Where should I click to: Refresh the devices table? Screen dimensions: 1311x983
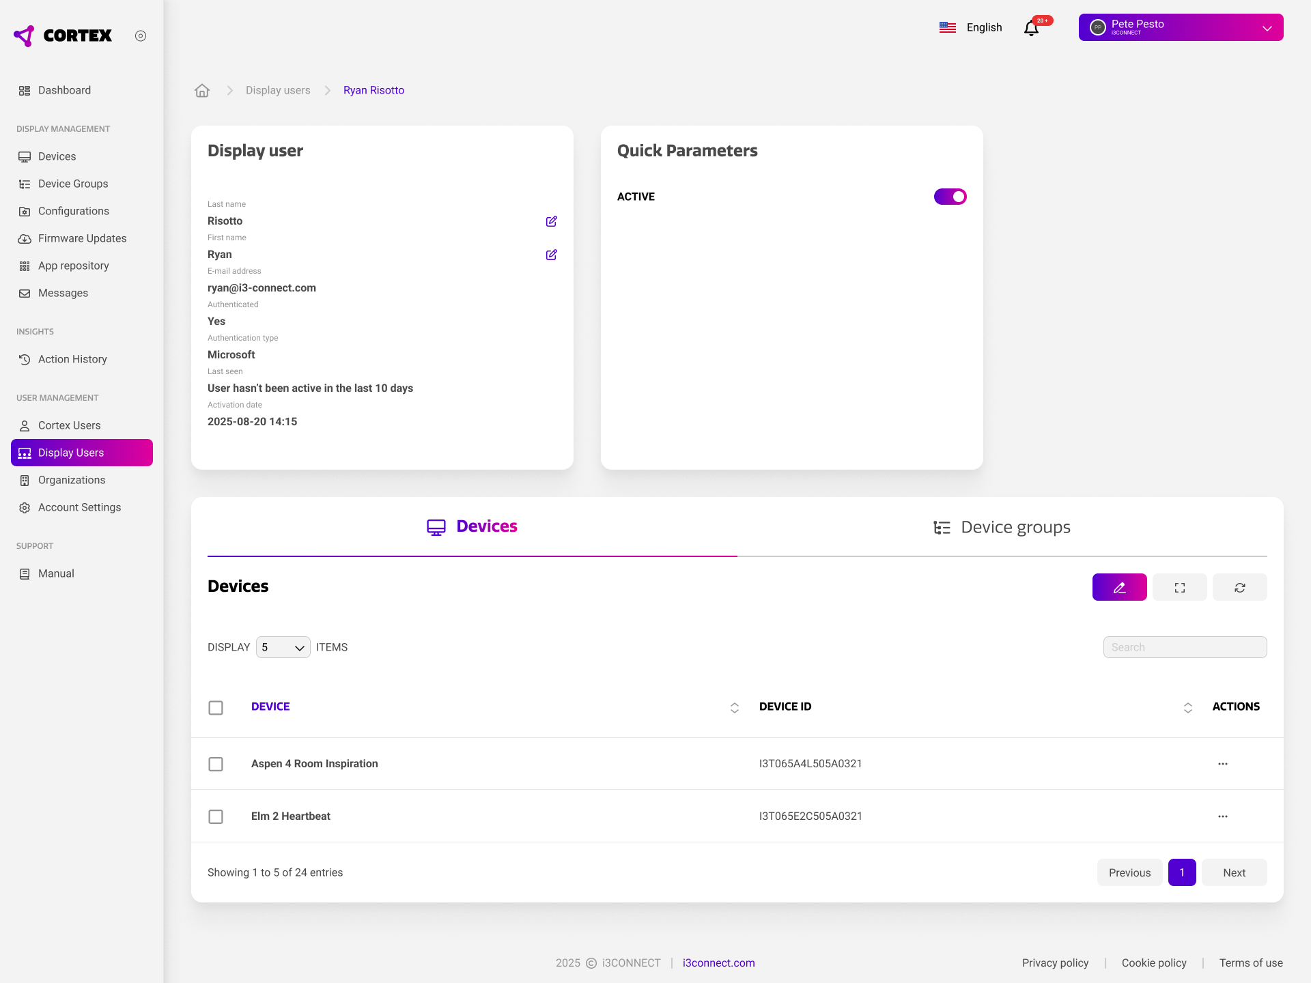click(1239, 587)
